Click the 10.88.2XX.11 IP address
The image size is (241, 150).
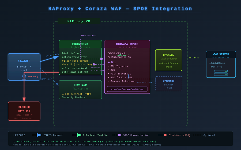point(217,63)
